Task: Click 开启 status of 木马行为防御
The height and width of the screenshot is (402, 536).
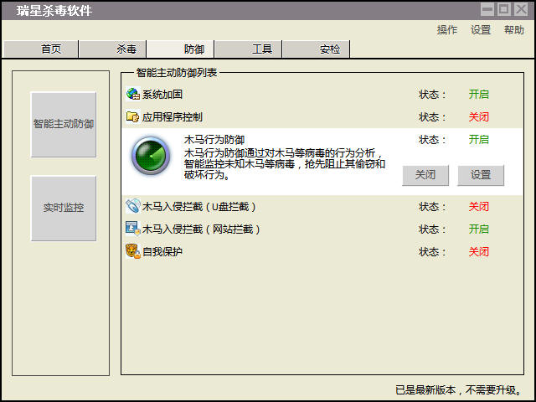Action: pos(478,140)
